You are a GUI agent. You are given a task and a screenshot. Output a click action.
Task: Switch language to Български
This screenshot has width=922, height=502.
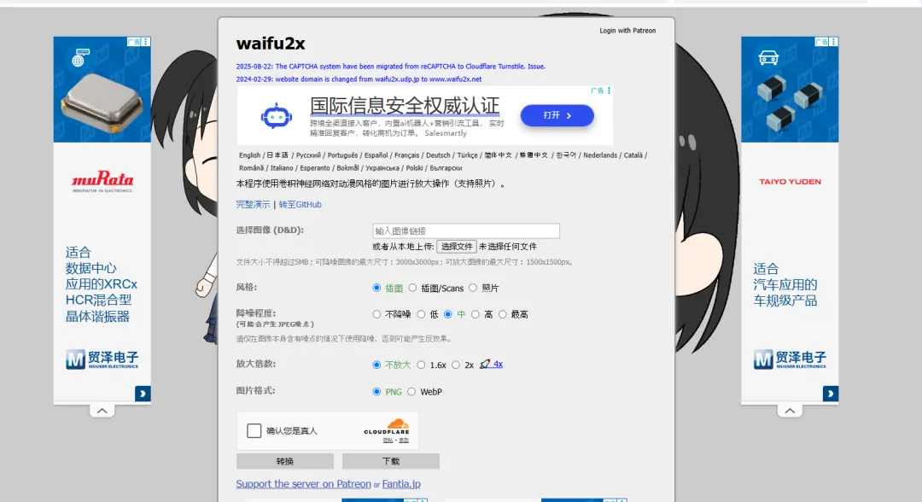pos(446,168)
